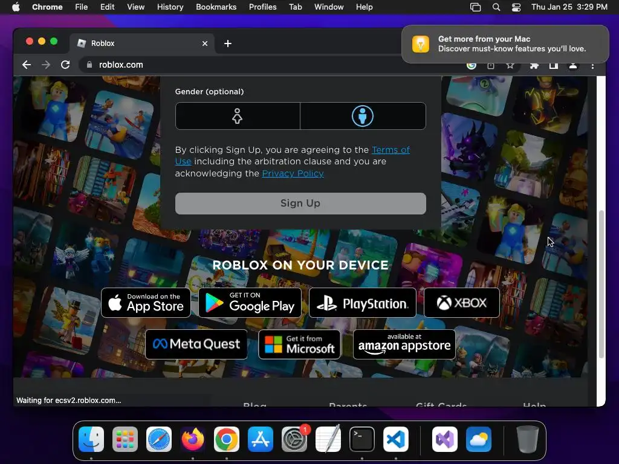Open the Apple menu

16,7
